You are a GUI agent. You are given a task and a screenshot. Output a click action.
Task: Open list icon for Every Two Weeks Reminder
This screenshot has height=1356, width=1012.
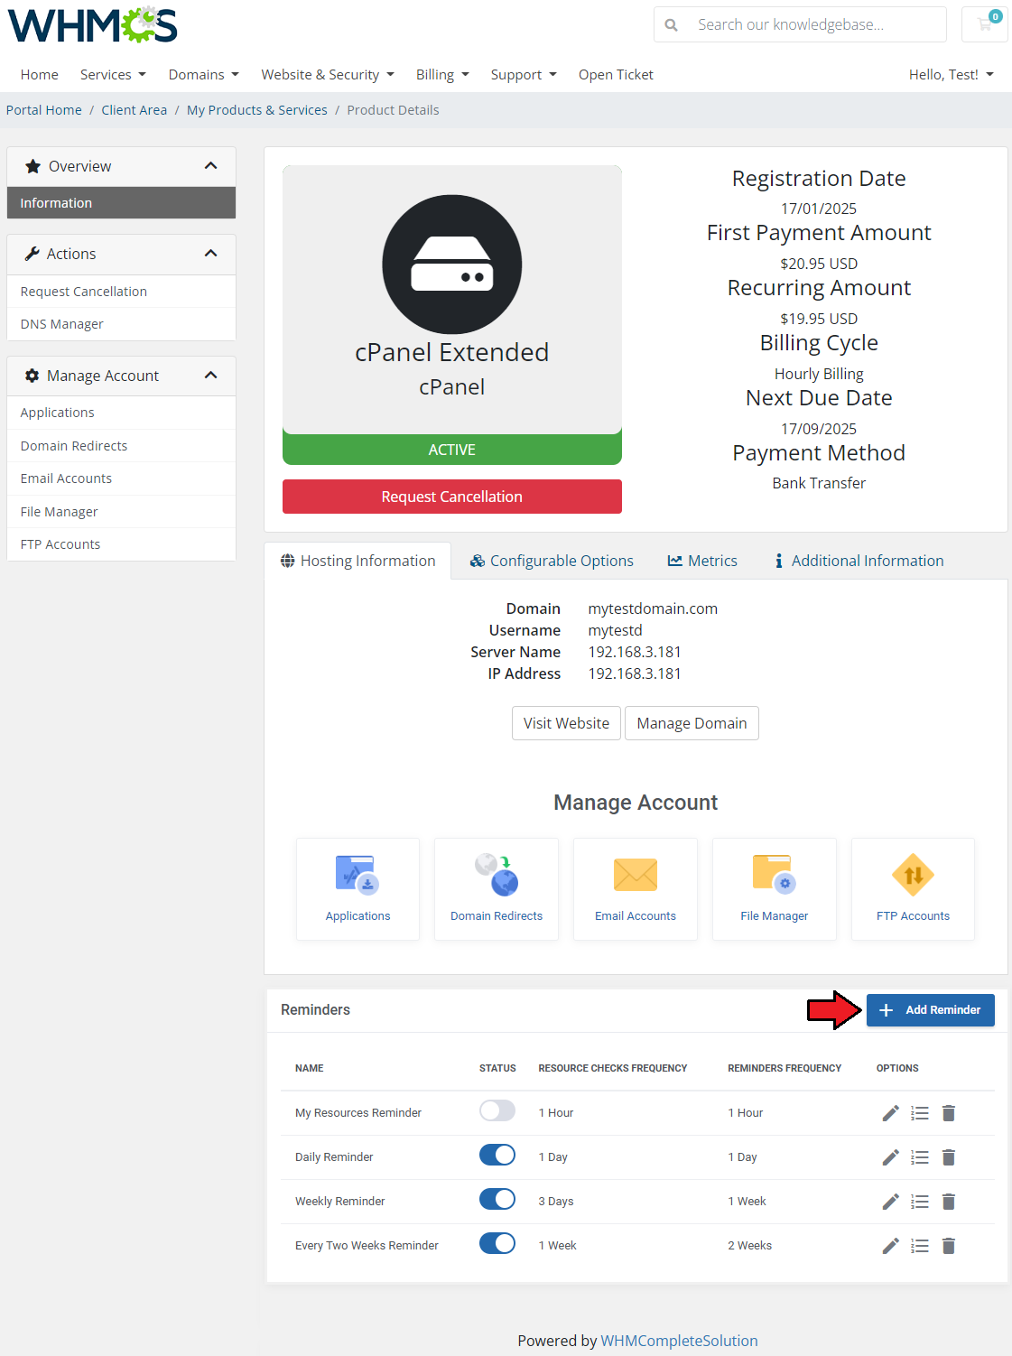[920, 1246]
